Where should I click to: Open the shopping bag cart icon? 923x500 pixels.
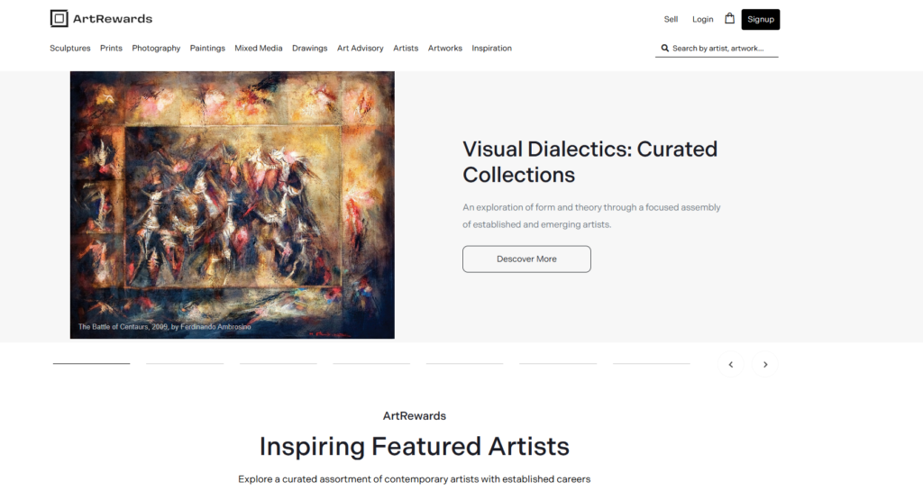click(729, 18)
